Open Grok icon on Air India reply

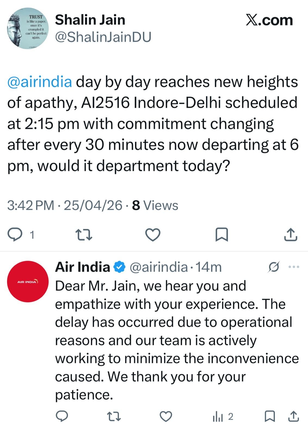(273, 267)
